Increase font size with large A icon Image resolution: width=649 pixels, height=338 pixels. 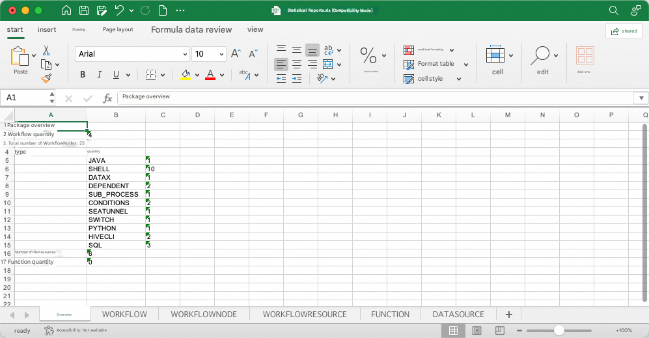[236, 53]
